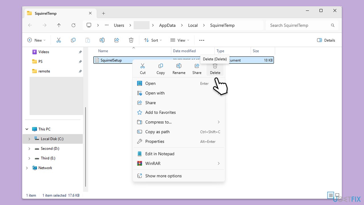The width and height of the screenshot is (364, 205).
Task: Click the AppData breadcrumb segment
Action: click(x=167, y=25)
